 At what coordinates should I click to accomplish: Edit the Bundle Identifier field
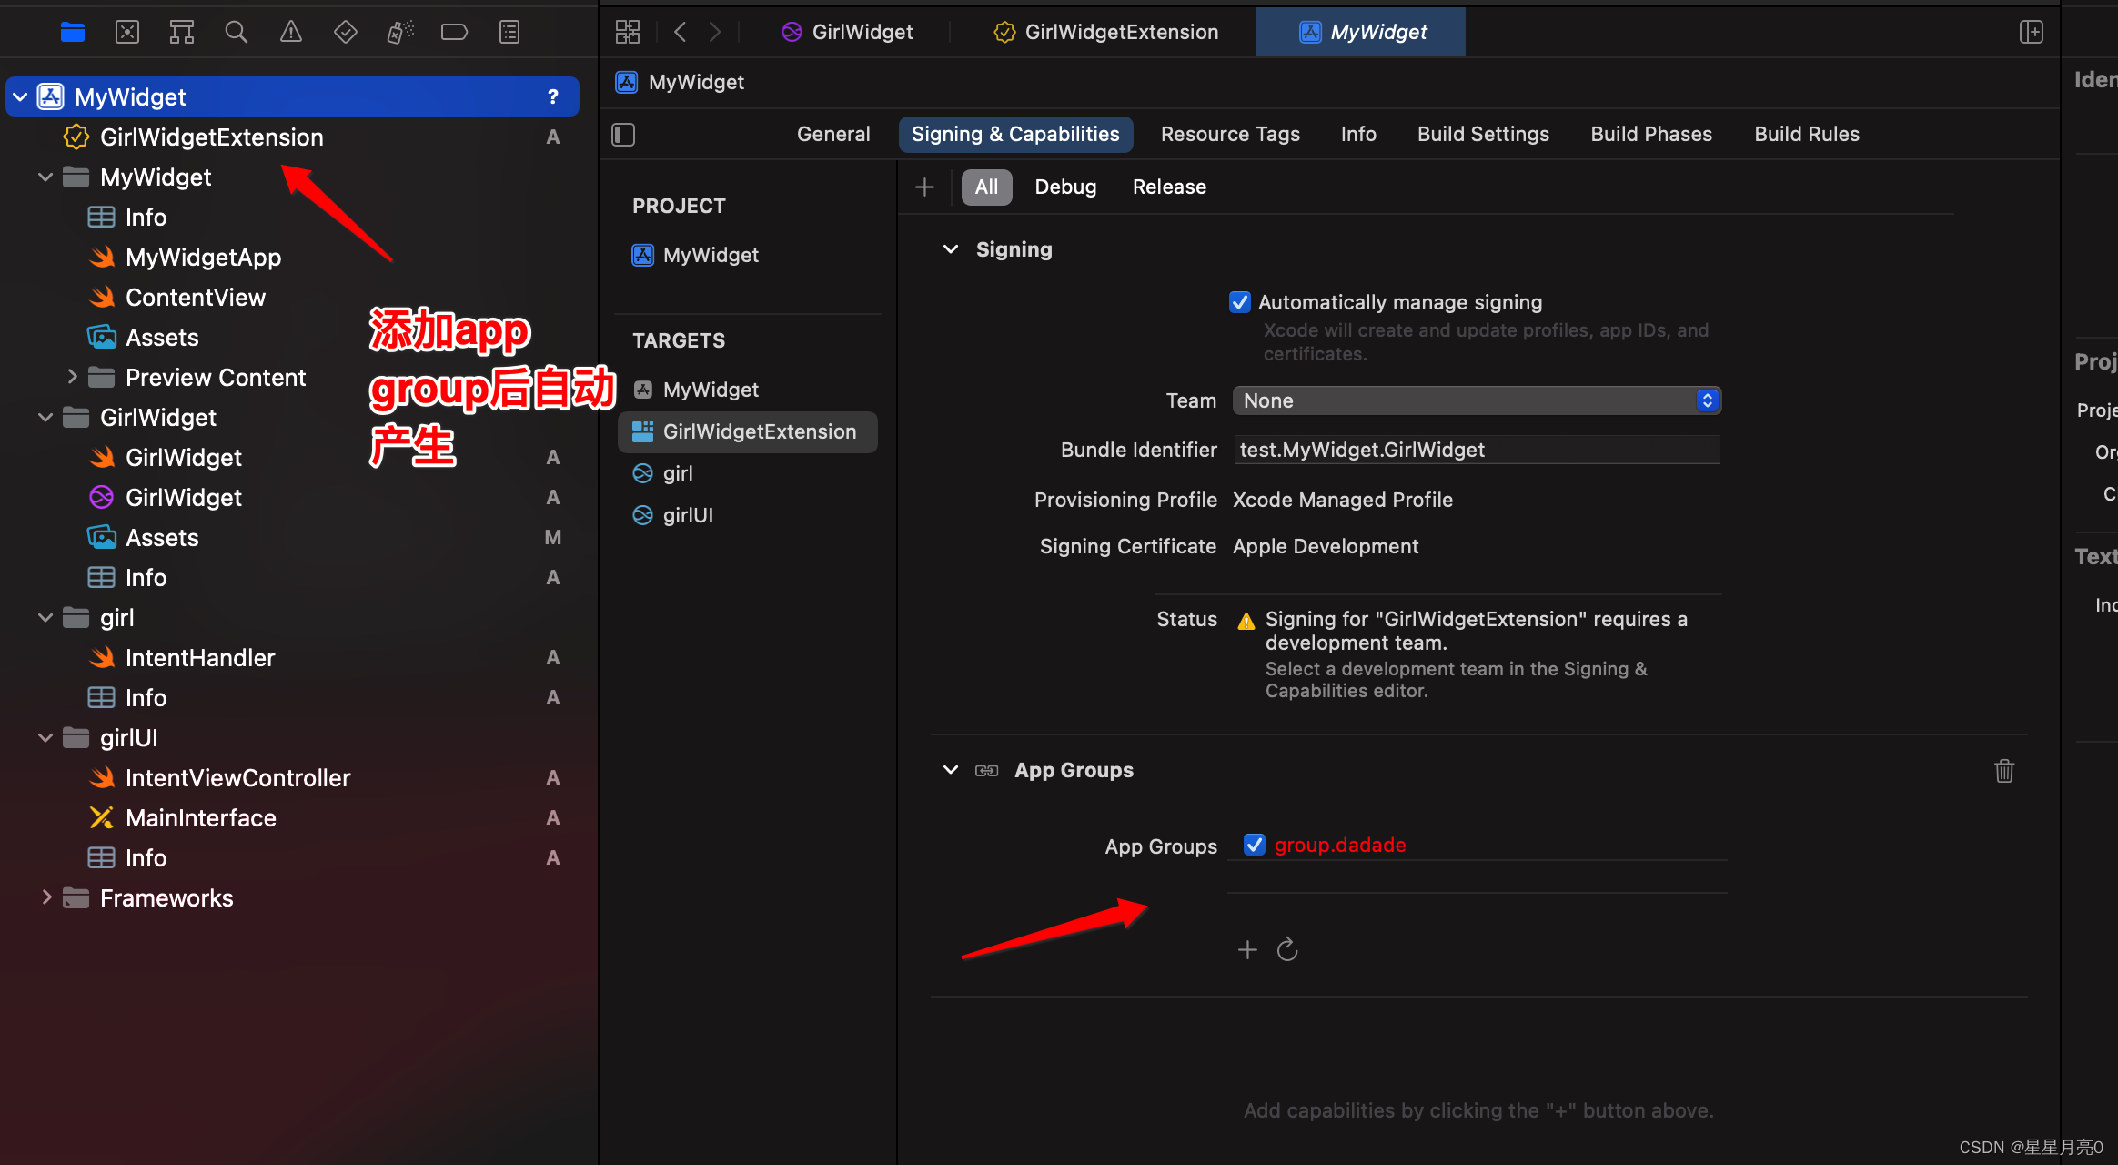[x=1477, y=450]
